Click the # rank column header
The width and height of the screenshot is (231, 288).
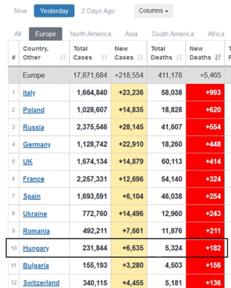(14, 58)
